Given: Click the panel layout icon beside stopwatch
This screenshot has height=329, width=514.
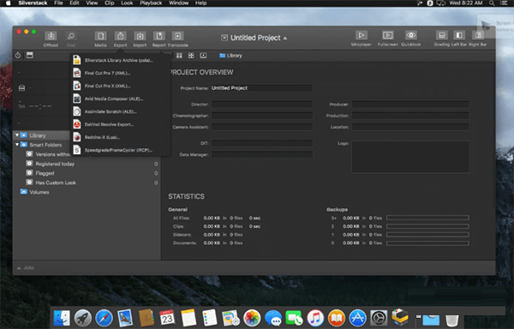Looking at the screenshot, I should coord(30,55).
